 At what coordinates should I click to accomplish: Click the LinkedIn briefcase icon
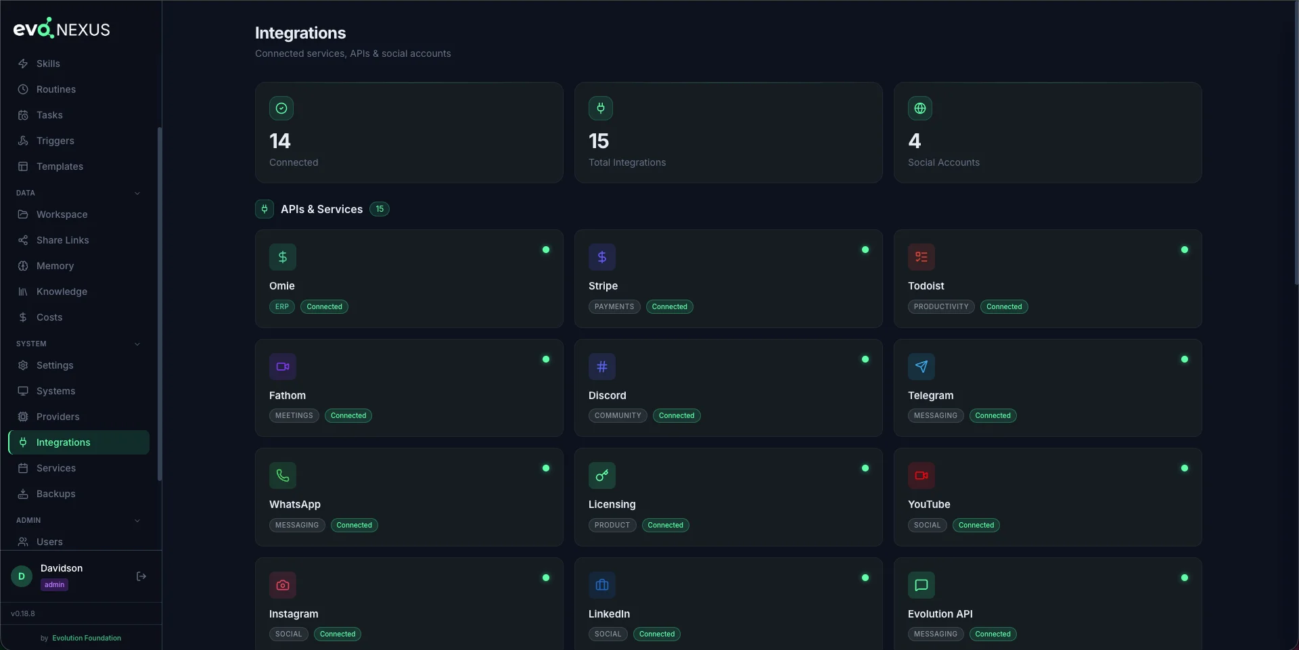click(x=602, y=585)
